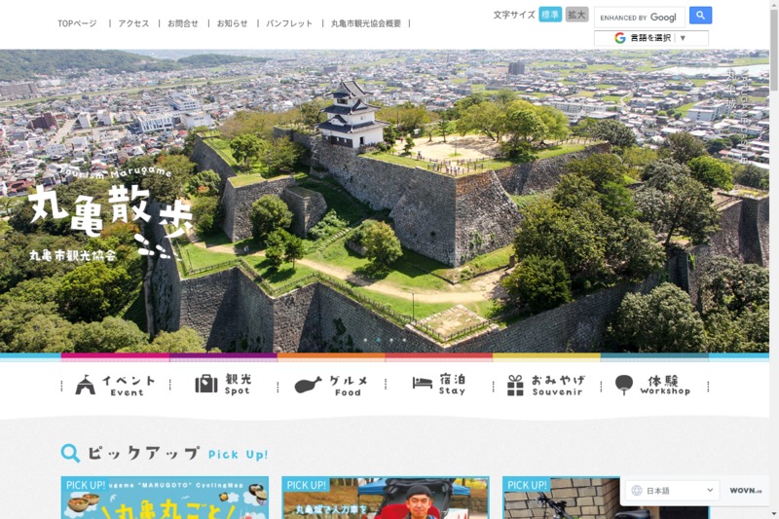
Task: Open the パンフレット link
Action: (x=289, y=23)
